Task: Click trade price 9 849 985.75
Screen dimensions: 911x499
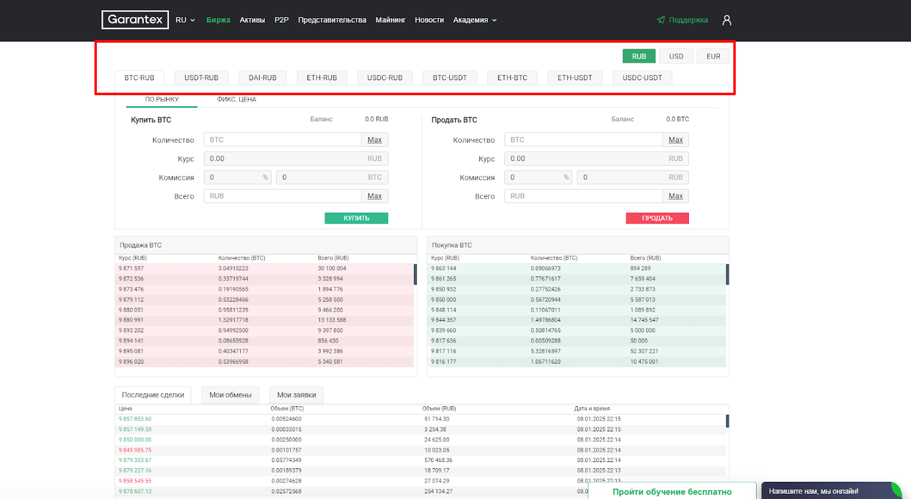Action: click(135, 450)
